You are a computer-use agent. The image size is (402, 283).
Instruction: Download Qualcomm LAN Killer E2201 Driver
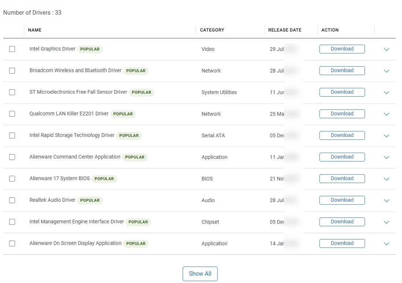(x=342, y=114)
